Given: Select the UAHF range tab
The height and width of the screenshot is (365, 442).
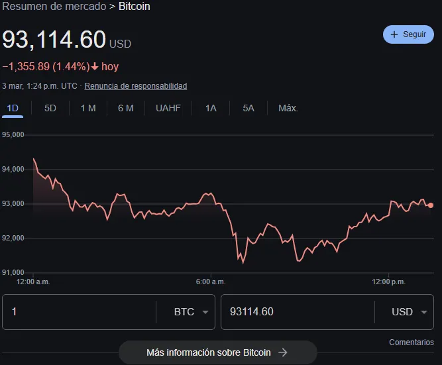Looking at the screenshot, I should 168,108.
